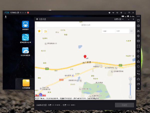Screen dimensions: 150x113
Task: Click the latitude input box
Action: 108,31
